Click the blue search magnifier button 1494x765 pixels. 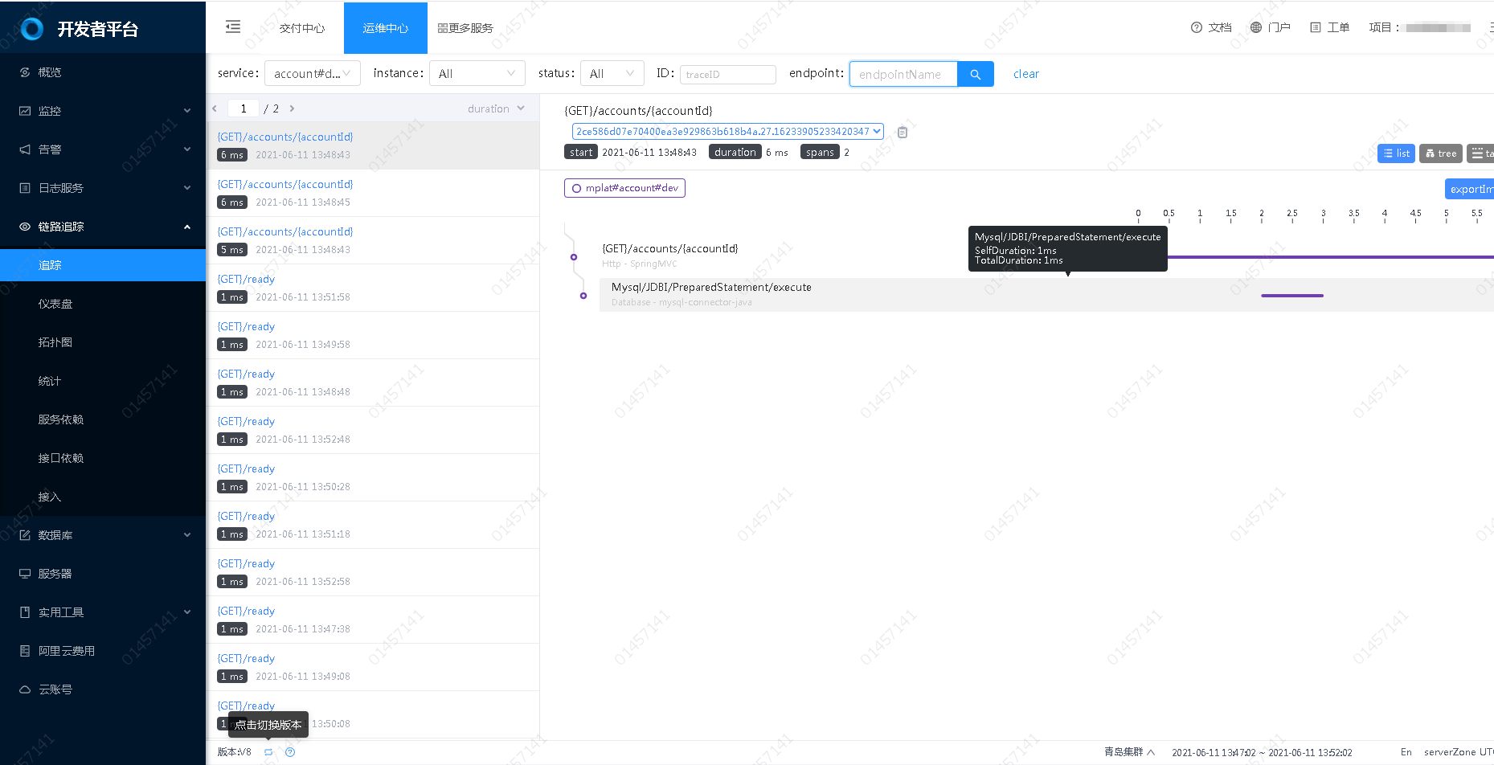(975, 74)
